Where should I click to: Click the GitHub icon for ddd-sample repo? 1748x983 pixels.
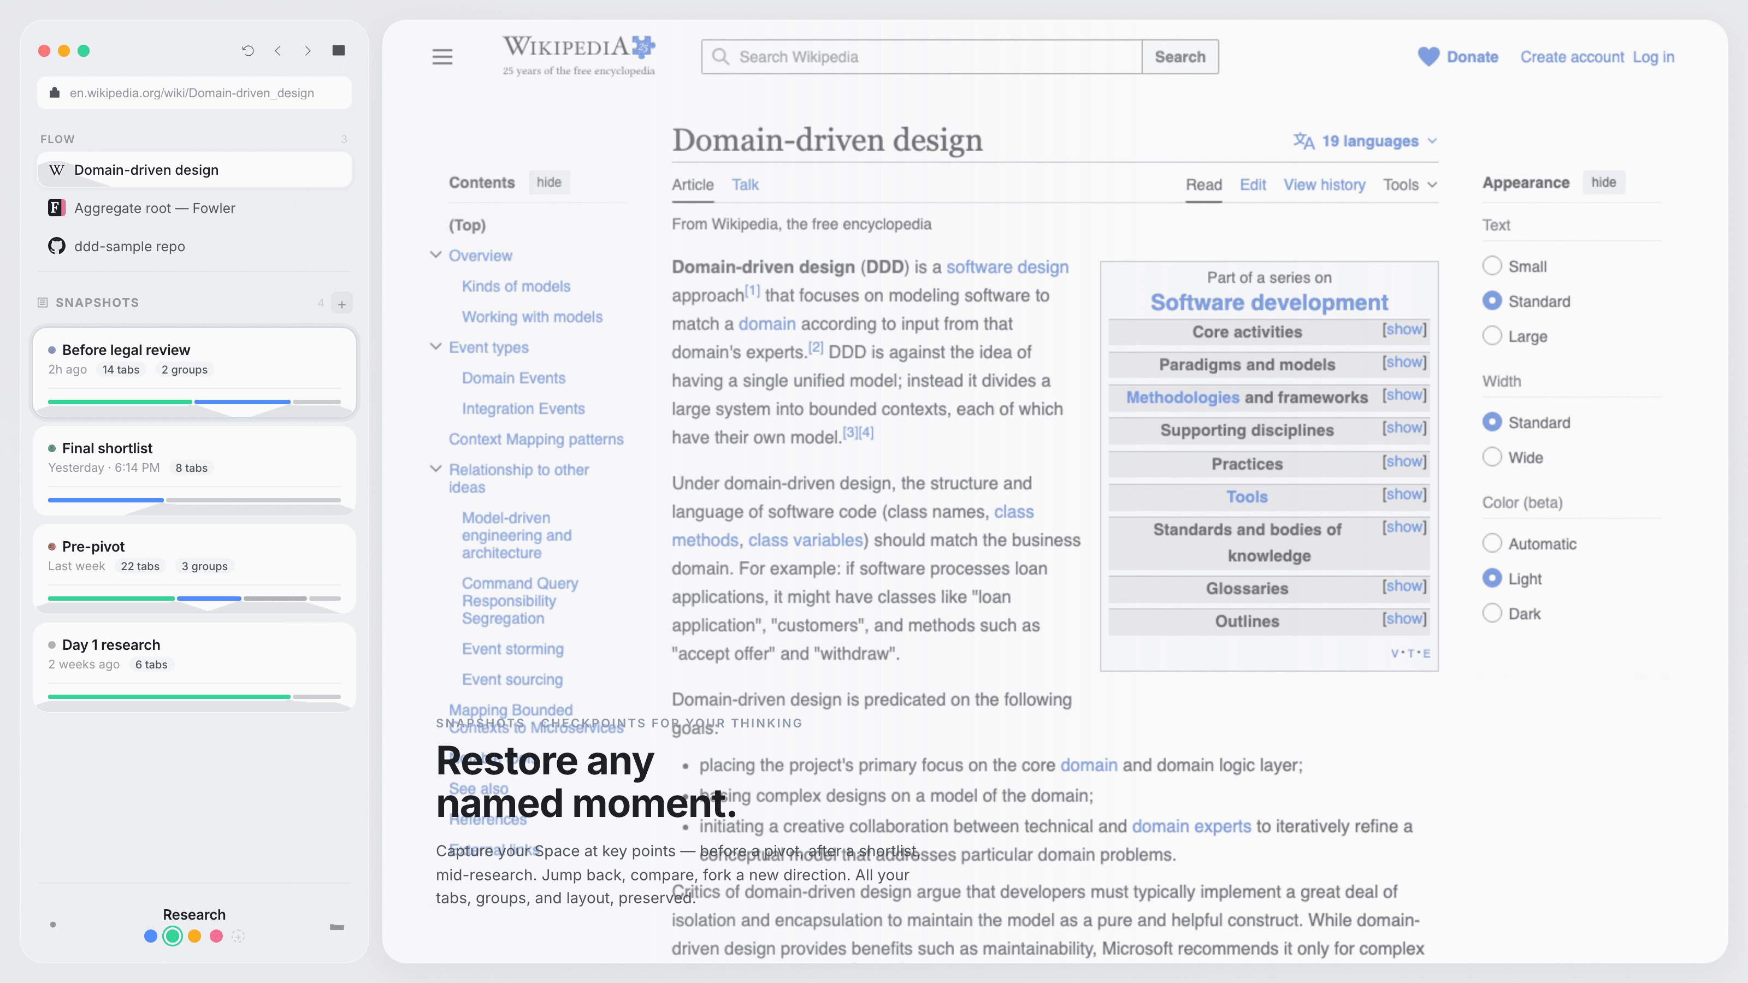point(56,246)
